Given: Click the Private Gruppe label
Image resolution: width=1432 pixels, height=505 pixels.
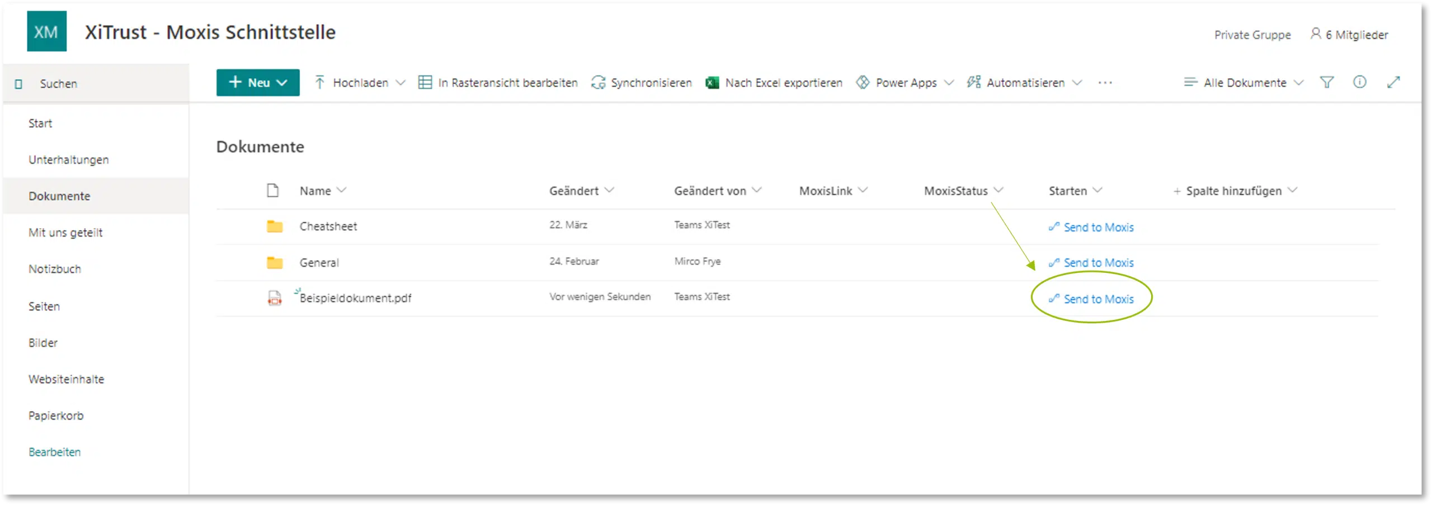Looking at the screenshot, I should [x=1252, y=35].
